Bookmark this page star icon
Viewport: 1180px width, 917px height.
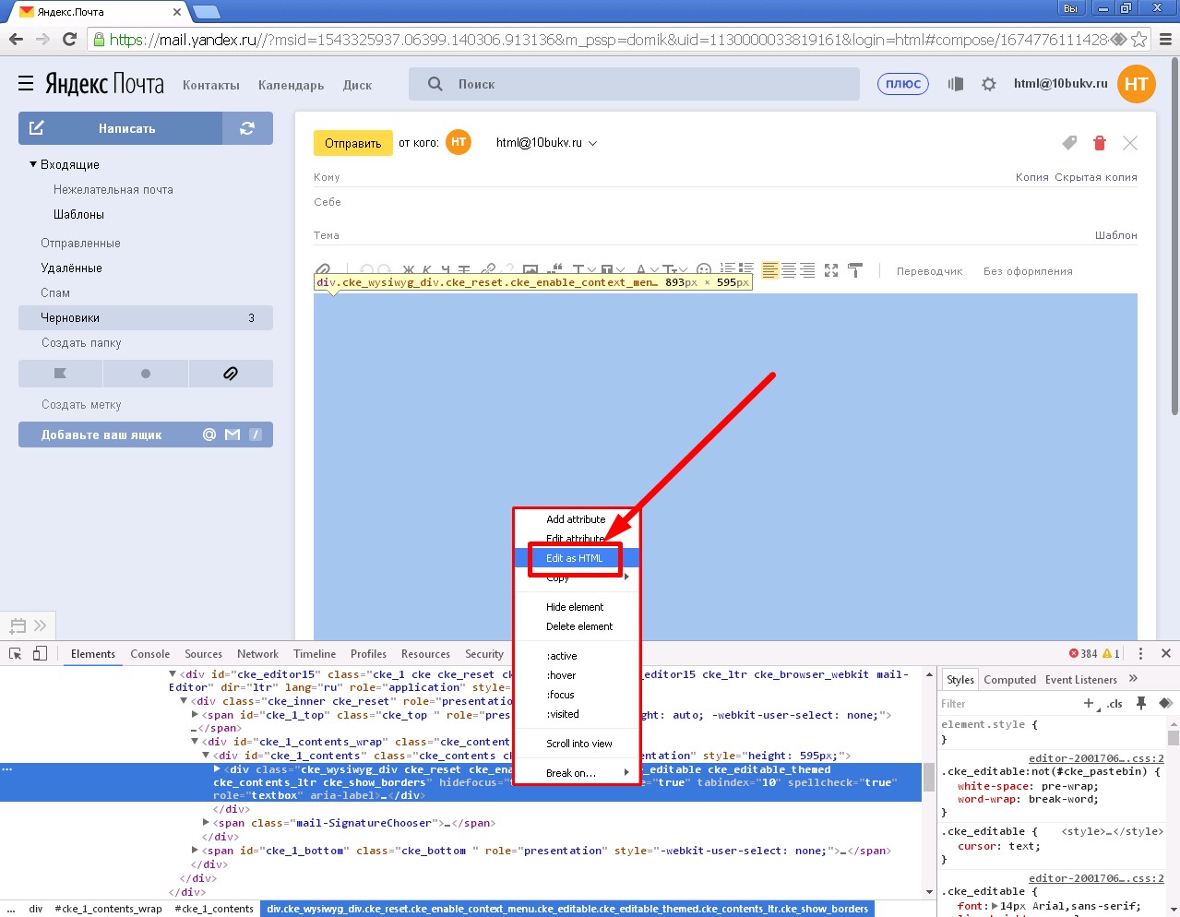[1139, 39]
